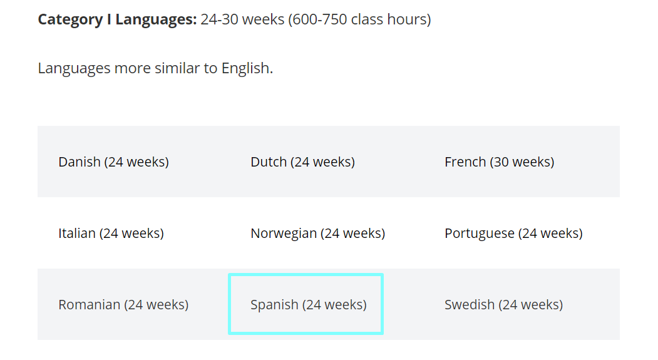Click the word Norwegian in the table
658x360 pixels.
(284, 234)
